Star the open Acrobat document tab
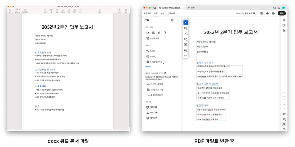The width and height of the screenshot is (295, 147). click(x=160, y=8)
